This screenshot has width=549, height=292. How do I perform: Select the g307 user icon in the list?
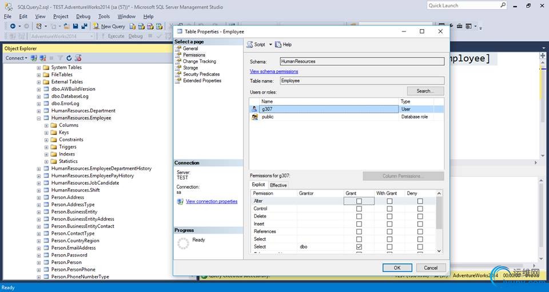pos(255,109)
